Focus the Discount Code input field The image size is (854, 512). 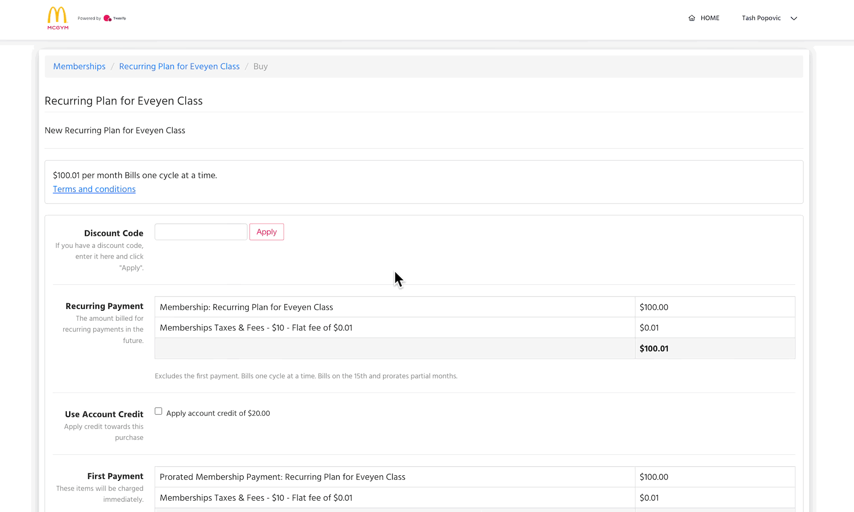[x=201, y=232]
